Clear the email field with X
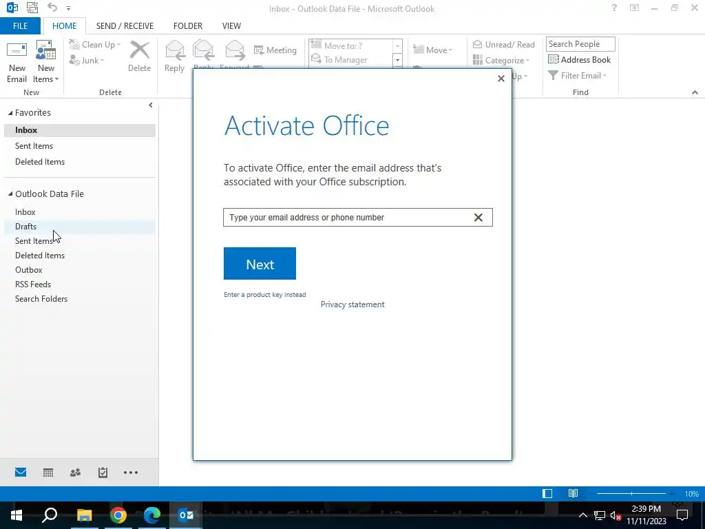Image resolution: width=705 pixels, height=529 pixels. point(478,218)
